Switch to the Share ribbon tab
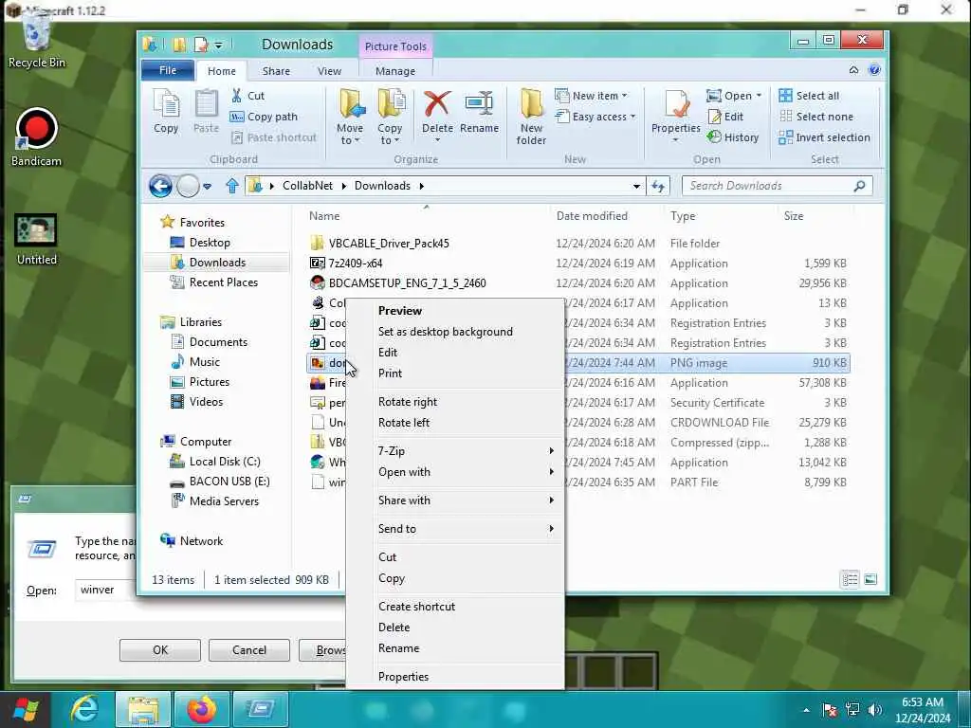 276,71
